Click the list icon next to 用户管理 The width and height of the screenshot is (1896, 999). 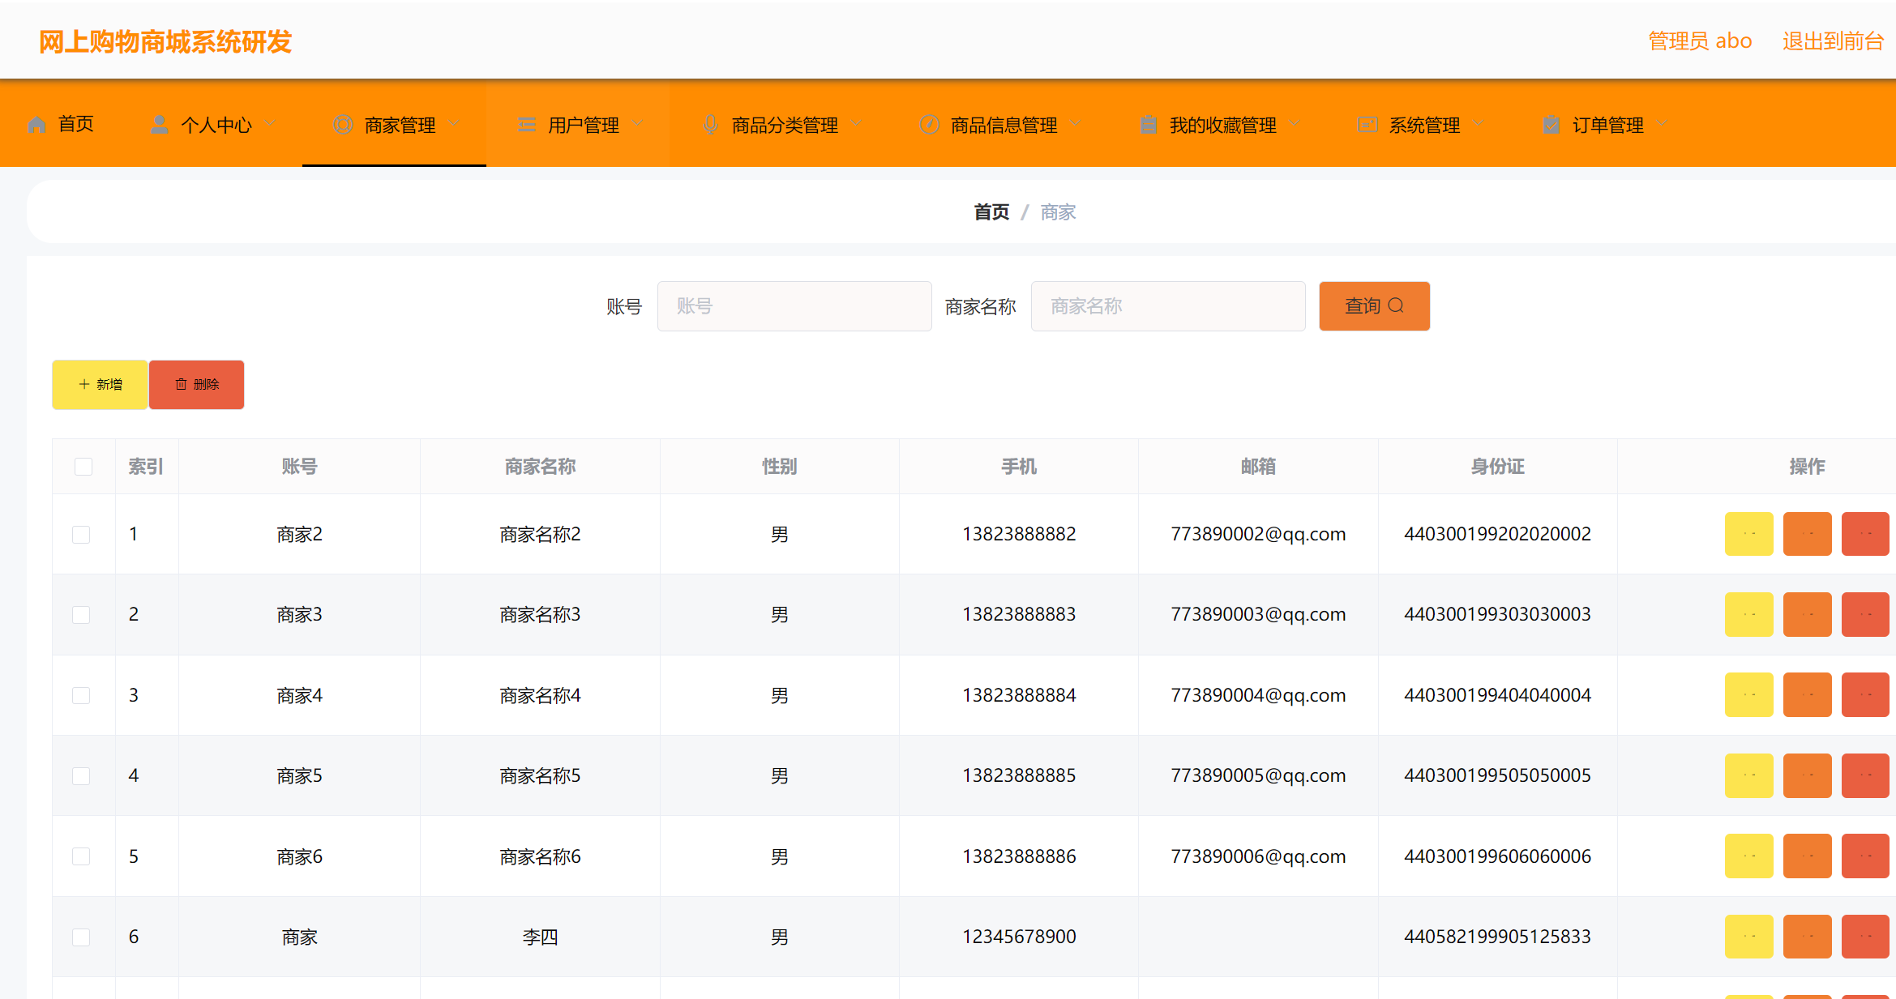pos(526,123)
